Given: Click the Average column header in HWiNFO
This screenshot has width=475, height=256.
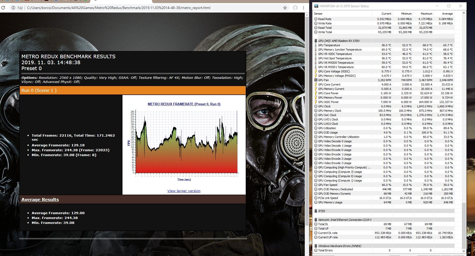Looking at the screenshot, I should pos(444,14).
